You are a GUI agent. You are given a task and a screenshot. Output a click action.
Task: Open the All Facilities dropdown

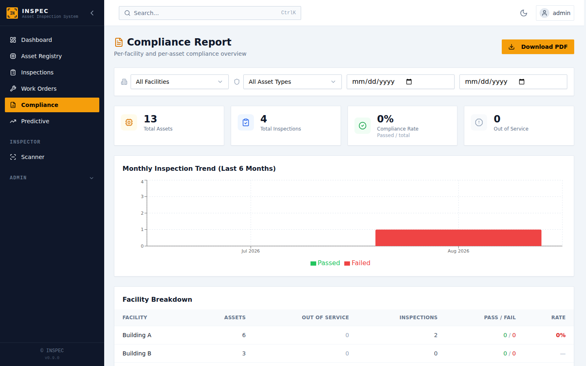[179, 82]
